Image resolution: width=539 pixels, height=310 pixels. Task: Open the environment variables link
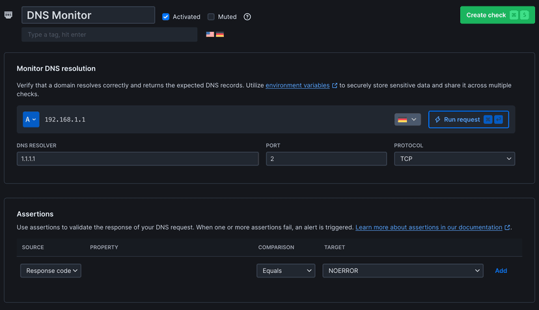tap(297, 86)
